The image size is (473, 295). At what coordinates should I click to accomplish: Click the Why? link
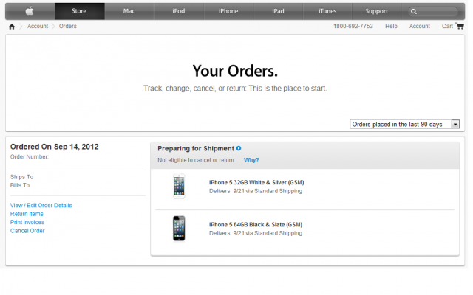click(x=251, y=160)
